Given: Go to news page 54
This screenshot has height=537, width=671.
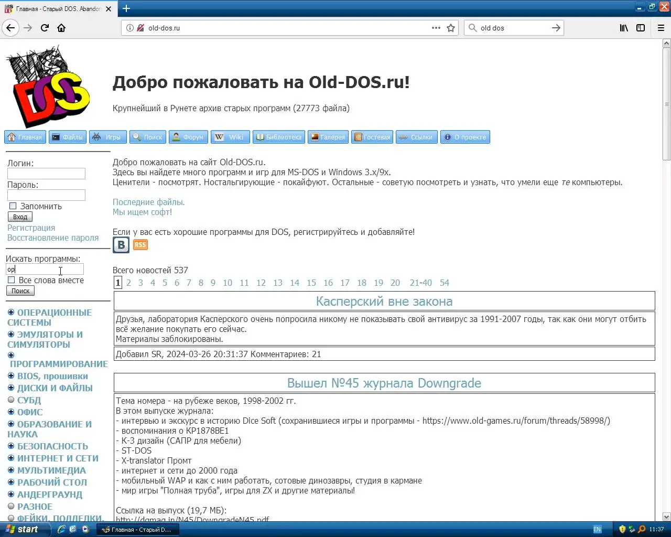Looking at the screenshot, I should [x=445, y=283].
